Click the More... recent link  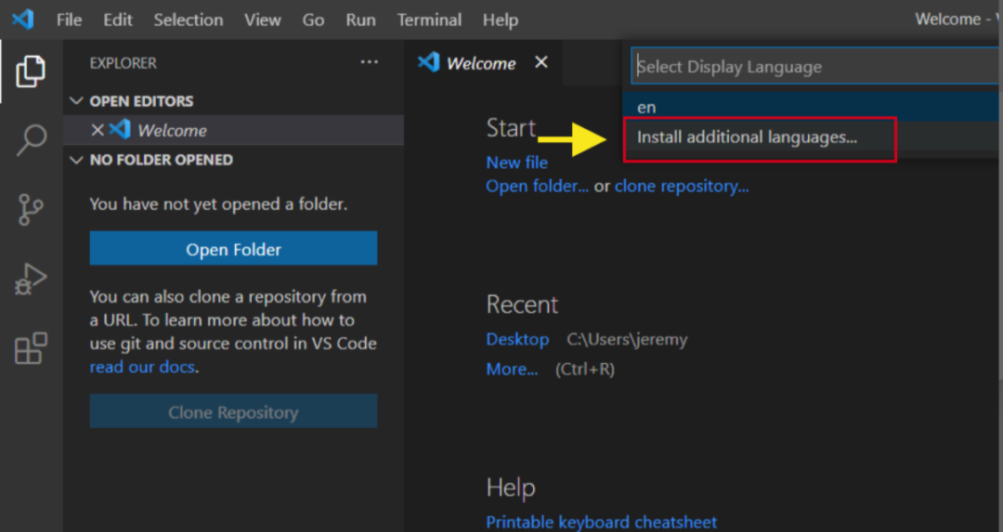(x=512, y=369)
